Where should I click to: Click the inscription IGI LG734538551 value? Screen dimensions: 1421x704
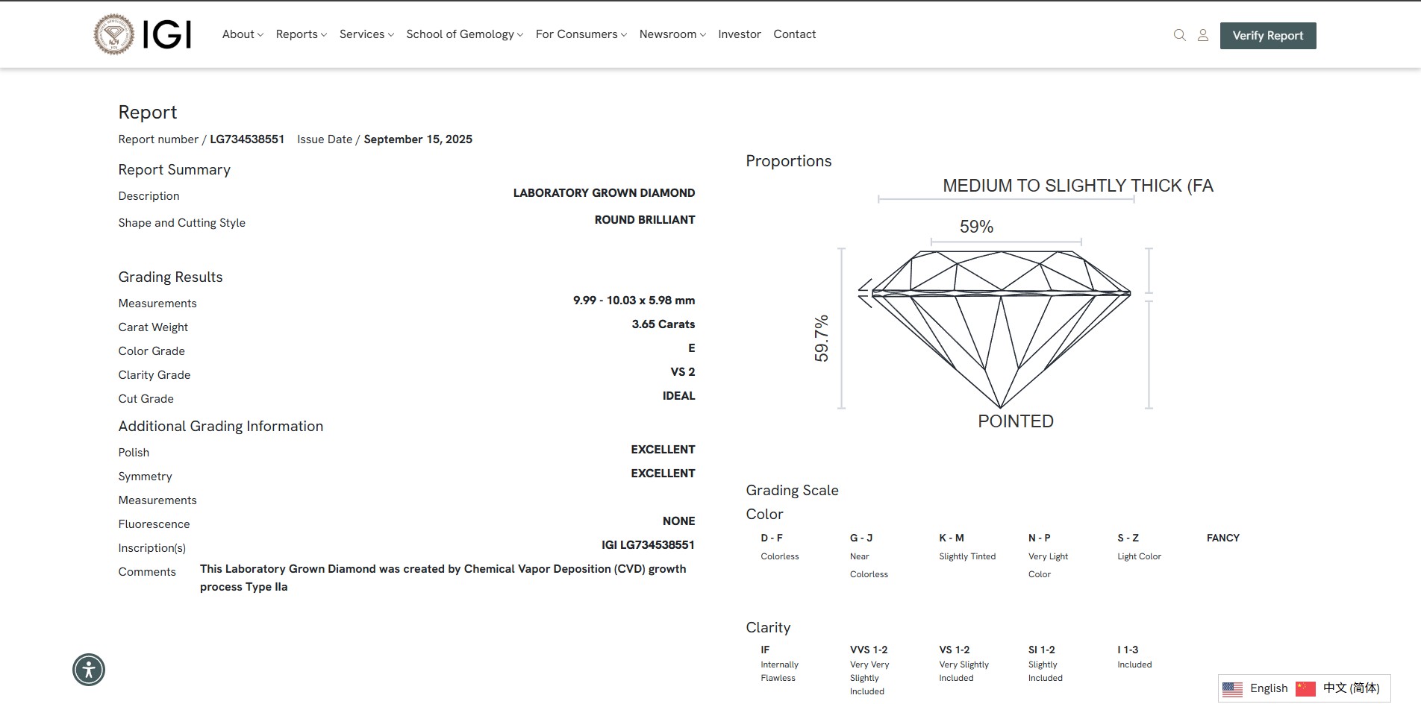tap(648, 545)
